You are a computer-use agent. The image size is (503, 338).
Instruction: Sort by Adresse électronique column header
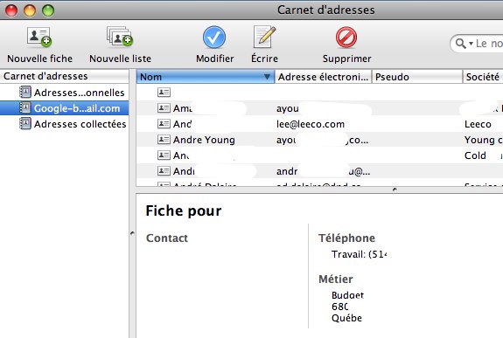tap(323, 77)
